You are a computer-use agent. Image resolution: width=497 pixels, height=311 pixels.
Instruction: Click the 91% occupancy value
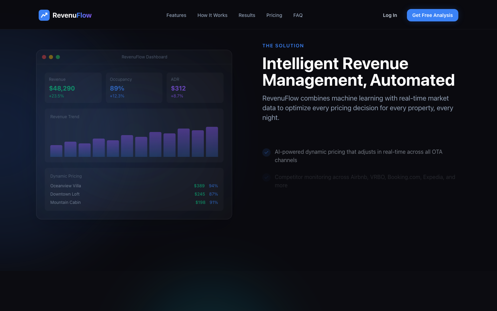coord(214,202)
